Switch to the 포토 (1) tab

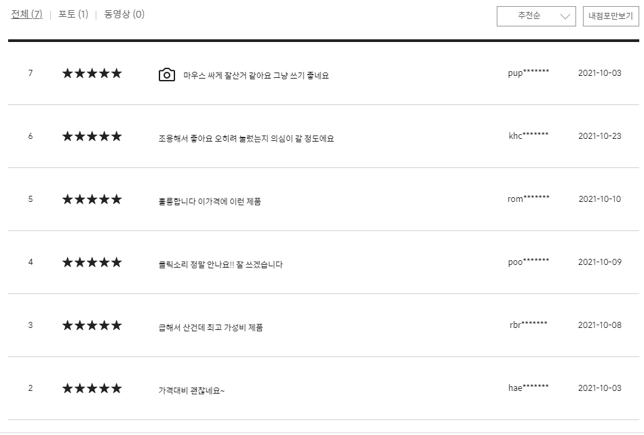[x=73, y=14]
